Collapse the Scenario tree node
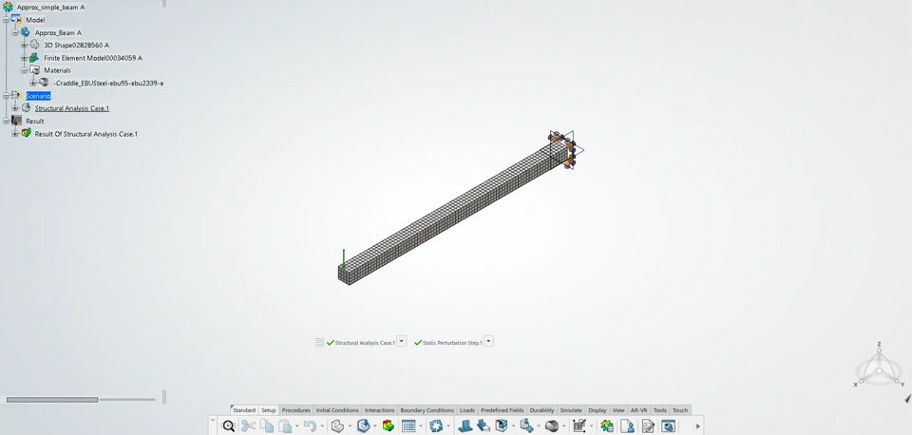 pyautogui.click(x=7, y=95)
